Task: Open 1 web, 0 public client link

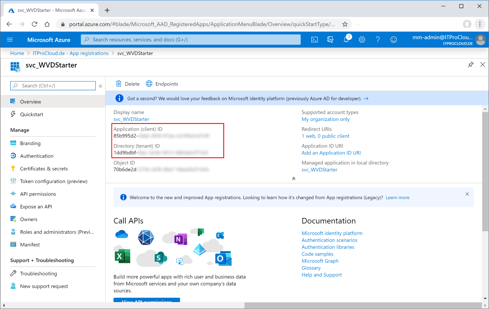Action: tap(325, 136)
